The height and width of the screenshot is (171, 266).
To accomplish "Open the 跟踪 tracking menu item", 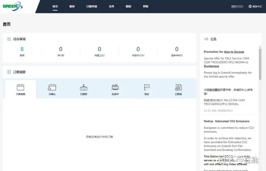I will 129,6.
